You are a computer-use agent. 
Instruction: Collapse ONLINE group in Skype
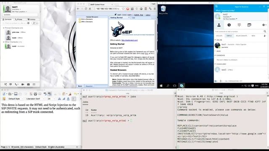[215, 40]
